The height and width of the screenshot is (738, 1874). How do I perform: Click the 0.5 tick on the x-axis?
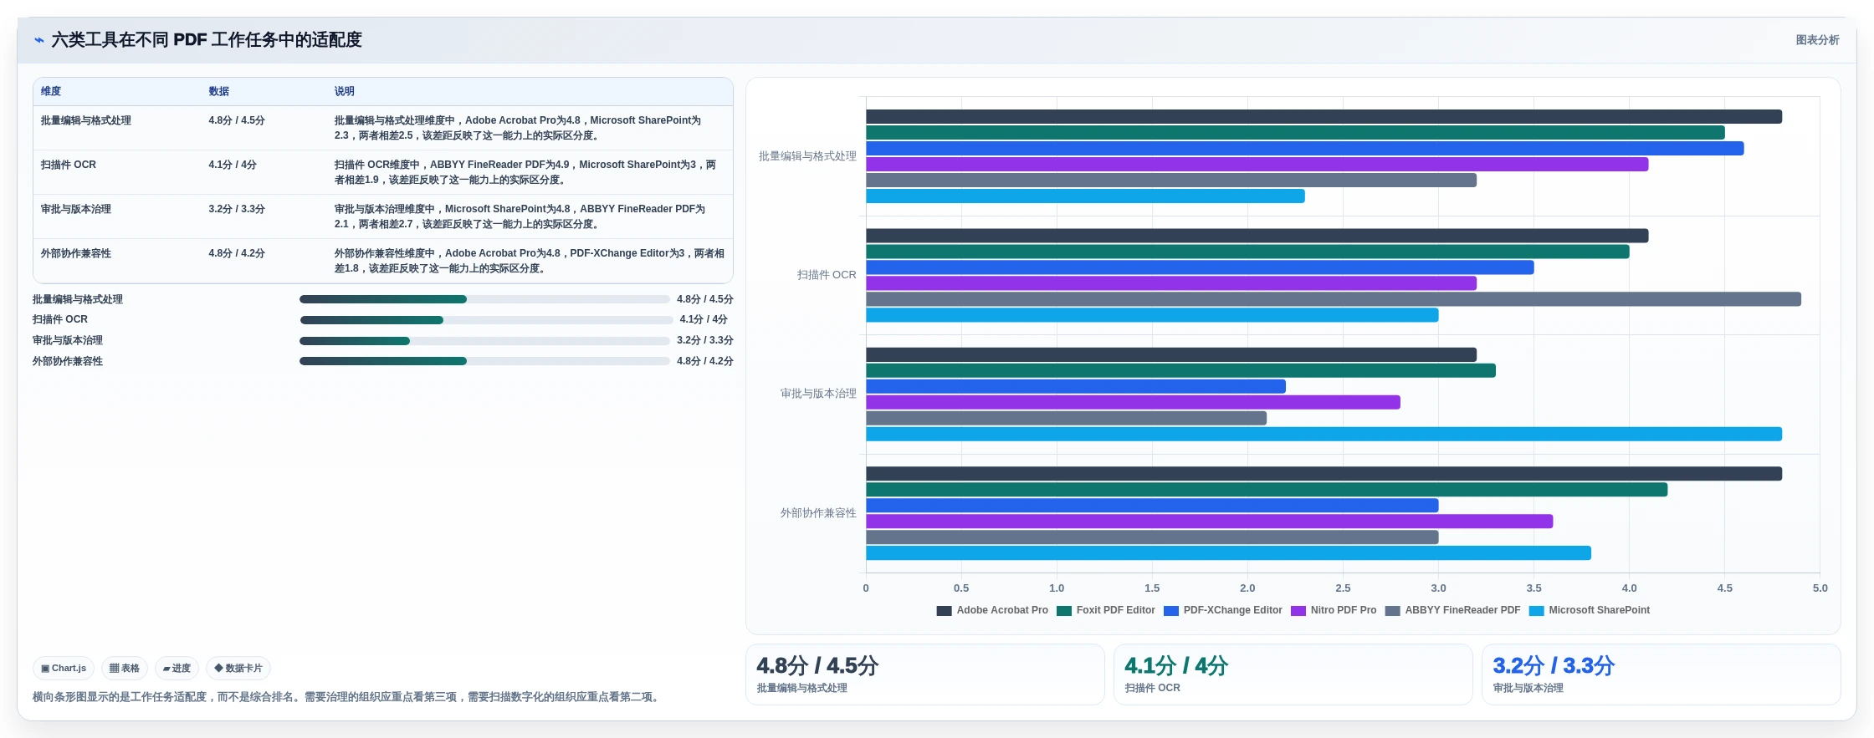click(x=961, y=588)
